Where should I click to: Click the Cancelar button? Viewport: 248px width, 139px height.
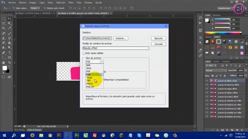click(158, 44)
